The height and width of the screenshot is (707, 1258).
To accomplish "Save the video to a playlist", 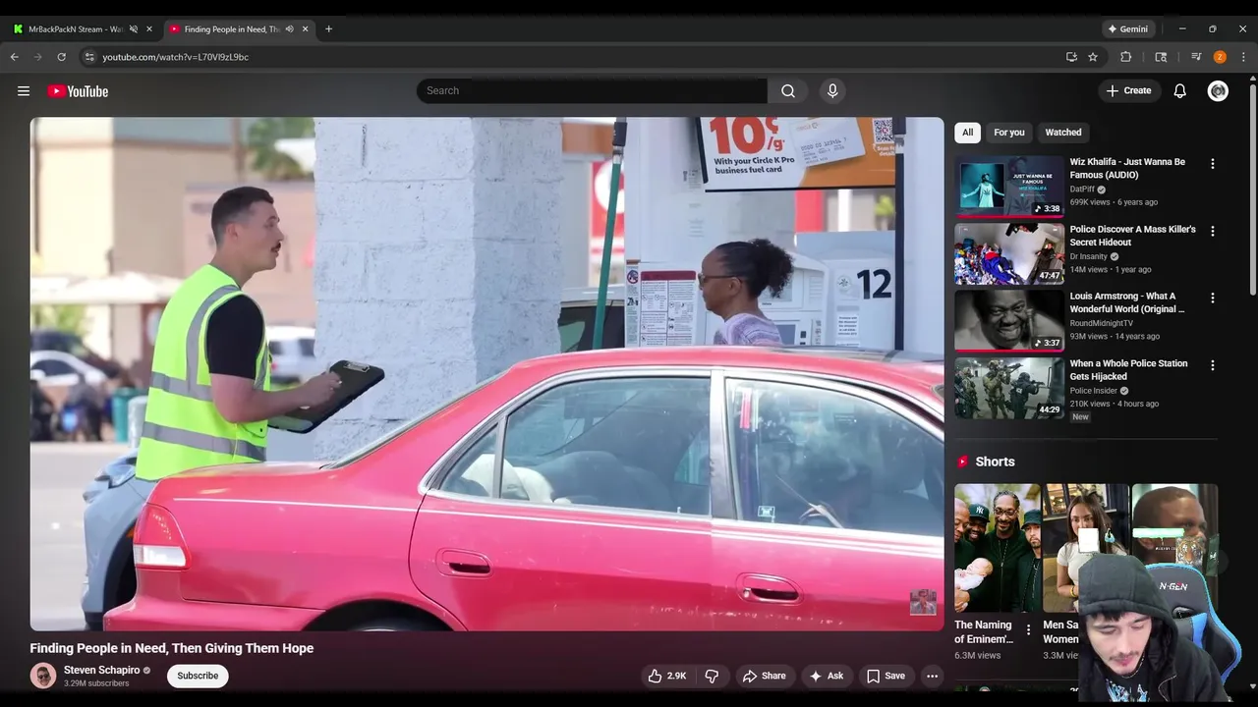I will point(886,676).
